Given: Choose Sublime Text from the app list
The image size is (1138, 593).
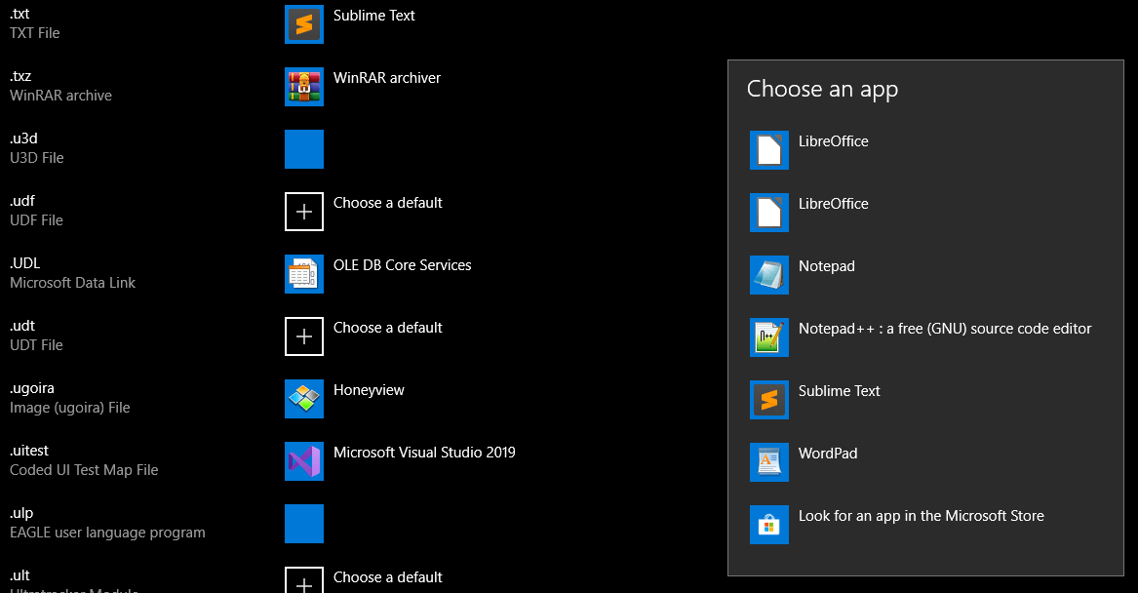Looking at the screenshot, I should (839, 391).
